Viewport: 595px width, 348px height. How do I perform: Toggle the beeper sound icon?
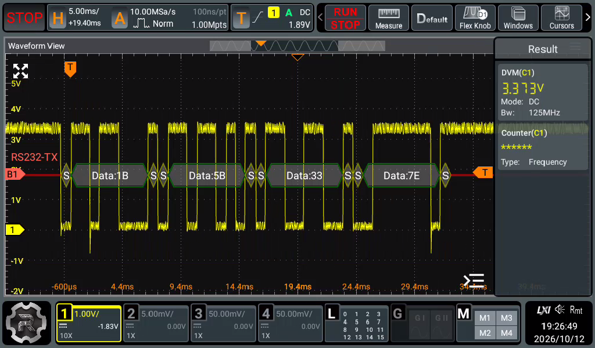pyautogui.click(x=560, y=310)
